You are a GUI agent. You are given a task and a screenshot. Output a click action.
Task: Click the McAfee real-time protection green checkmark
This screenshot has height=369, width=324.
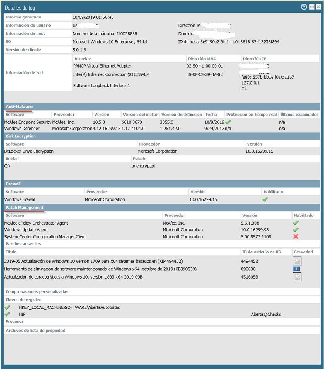click(x=228, y=122)
